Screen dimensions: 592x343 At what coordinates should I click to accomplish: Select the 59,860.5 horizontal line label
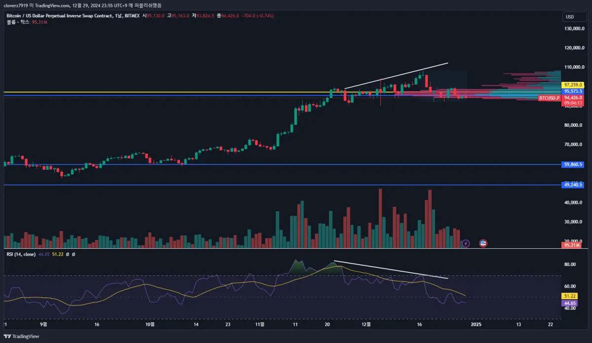[x=573, y=164]
